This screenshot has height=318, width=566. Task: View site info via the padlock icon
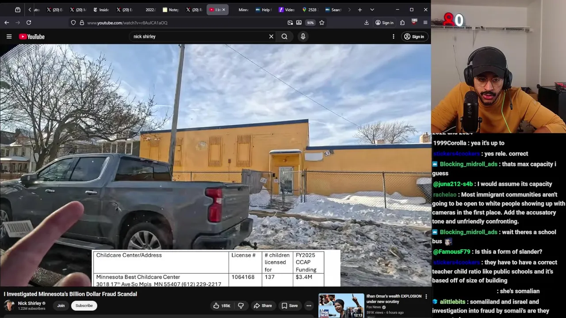82,23
